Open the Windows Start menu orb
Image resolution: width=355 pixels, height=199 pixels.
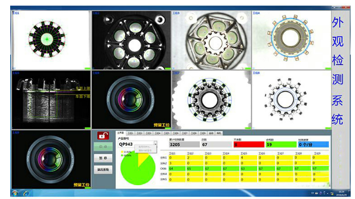(15, 193)
